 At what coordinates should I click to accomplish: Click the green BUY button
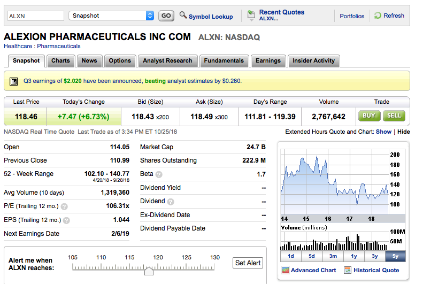(369, 116)
